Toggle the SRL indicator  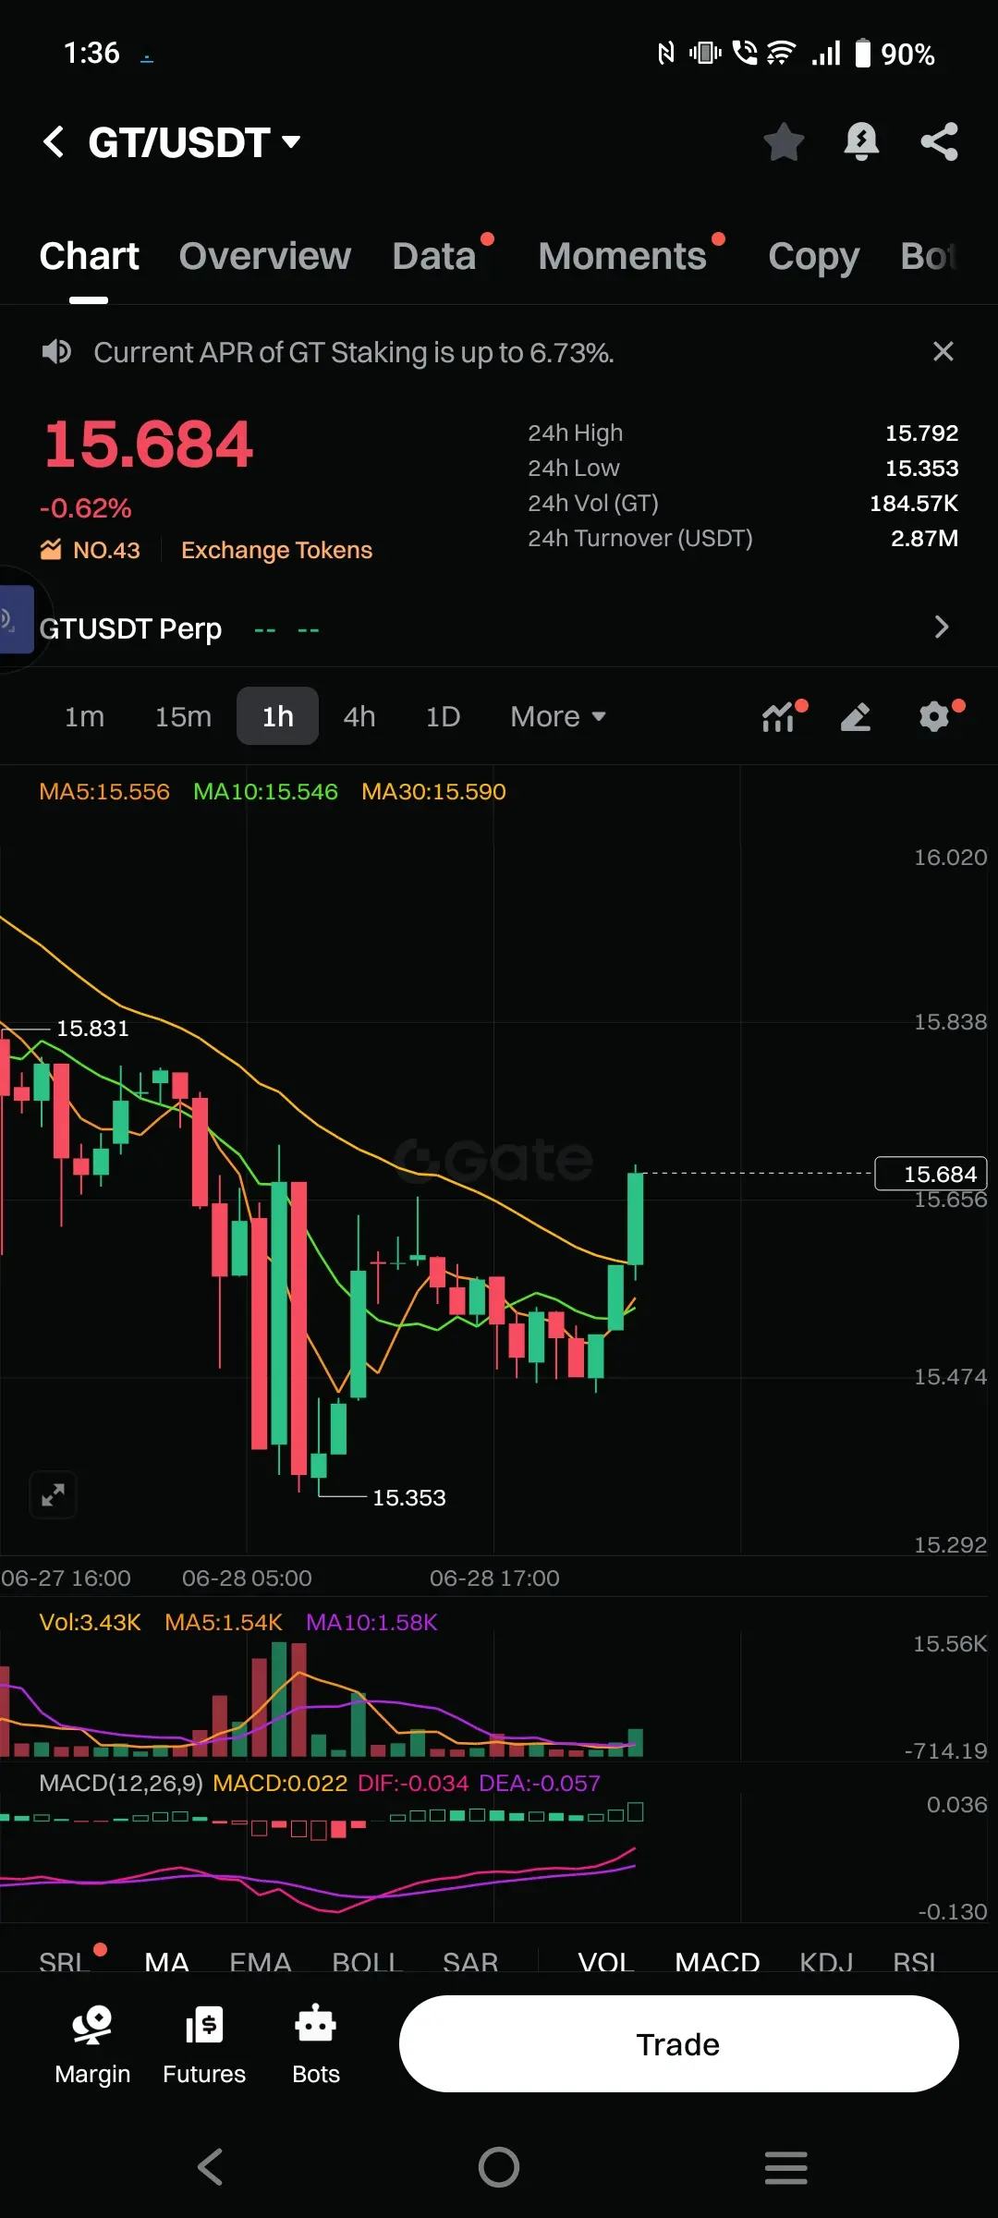point(63,1961)
